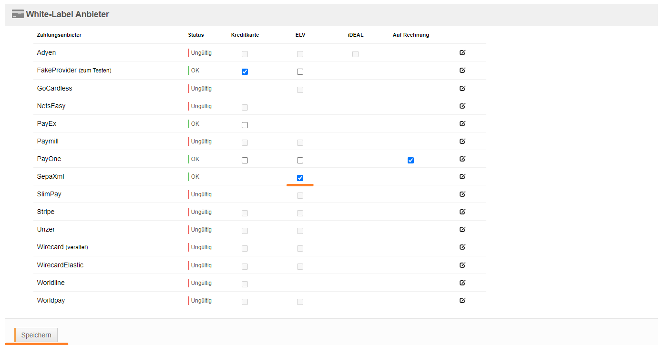The image size is (667, 345).
Task: Toggle SlimPay ELV checkbox
Action: click(x=300, y=195)
